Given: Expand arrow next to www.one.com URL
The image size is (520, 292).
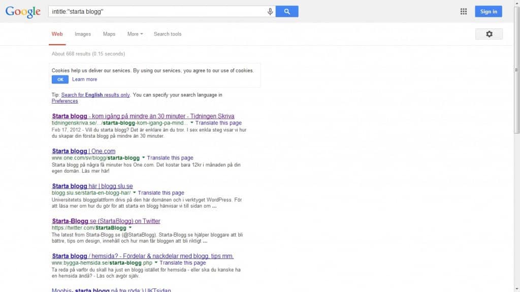Looking at the screenshot, I should (143, 157).
